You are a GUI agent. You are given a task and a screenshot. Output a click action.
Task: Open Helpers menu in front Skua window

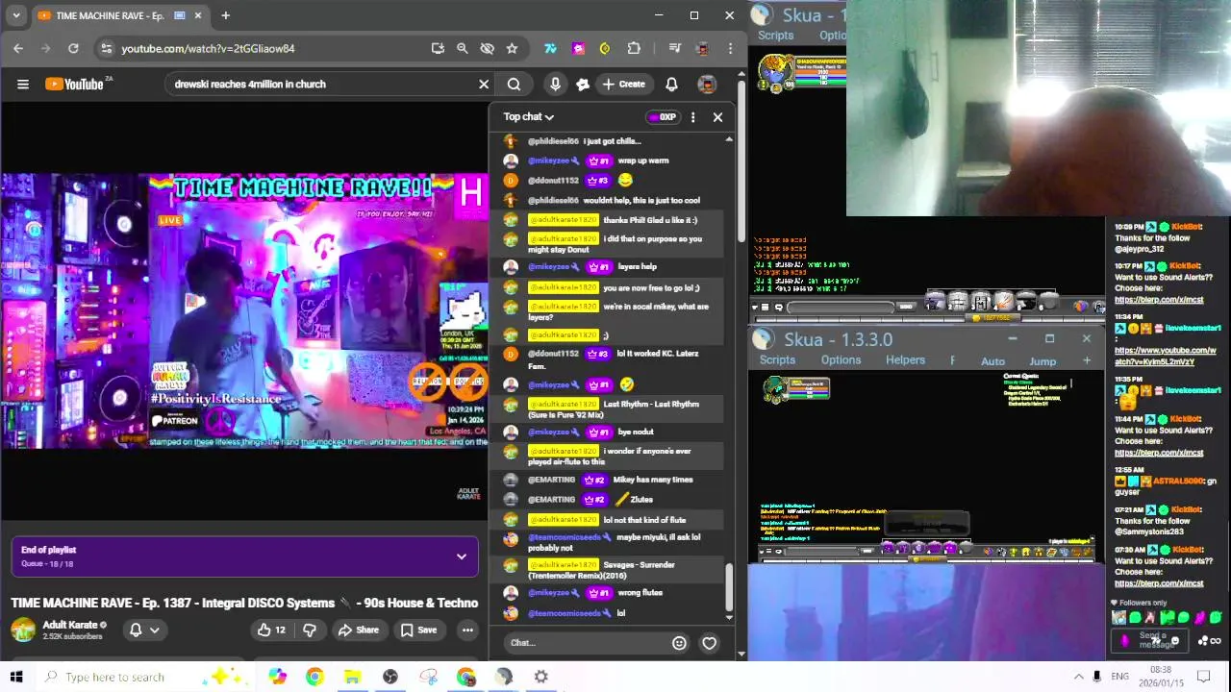pyautogui.click(x=905, y=360)
